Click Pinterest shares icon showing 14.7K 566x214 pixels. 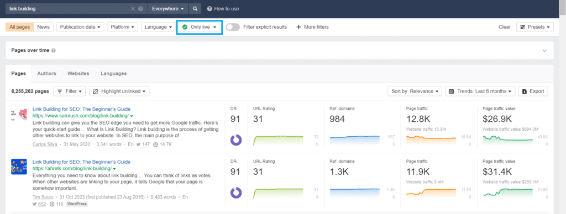[155, 144]
